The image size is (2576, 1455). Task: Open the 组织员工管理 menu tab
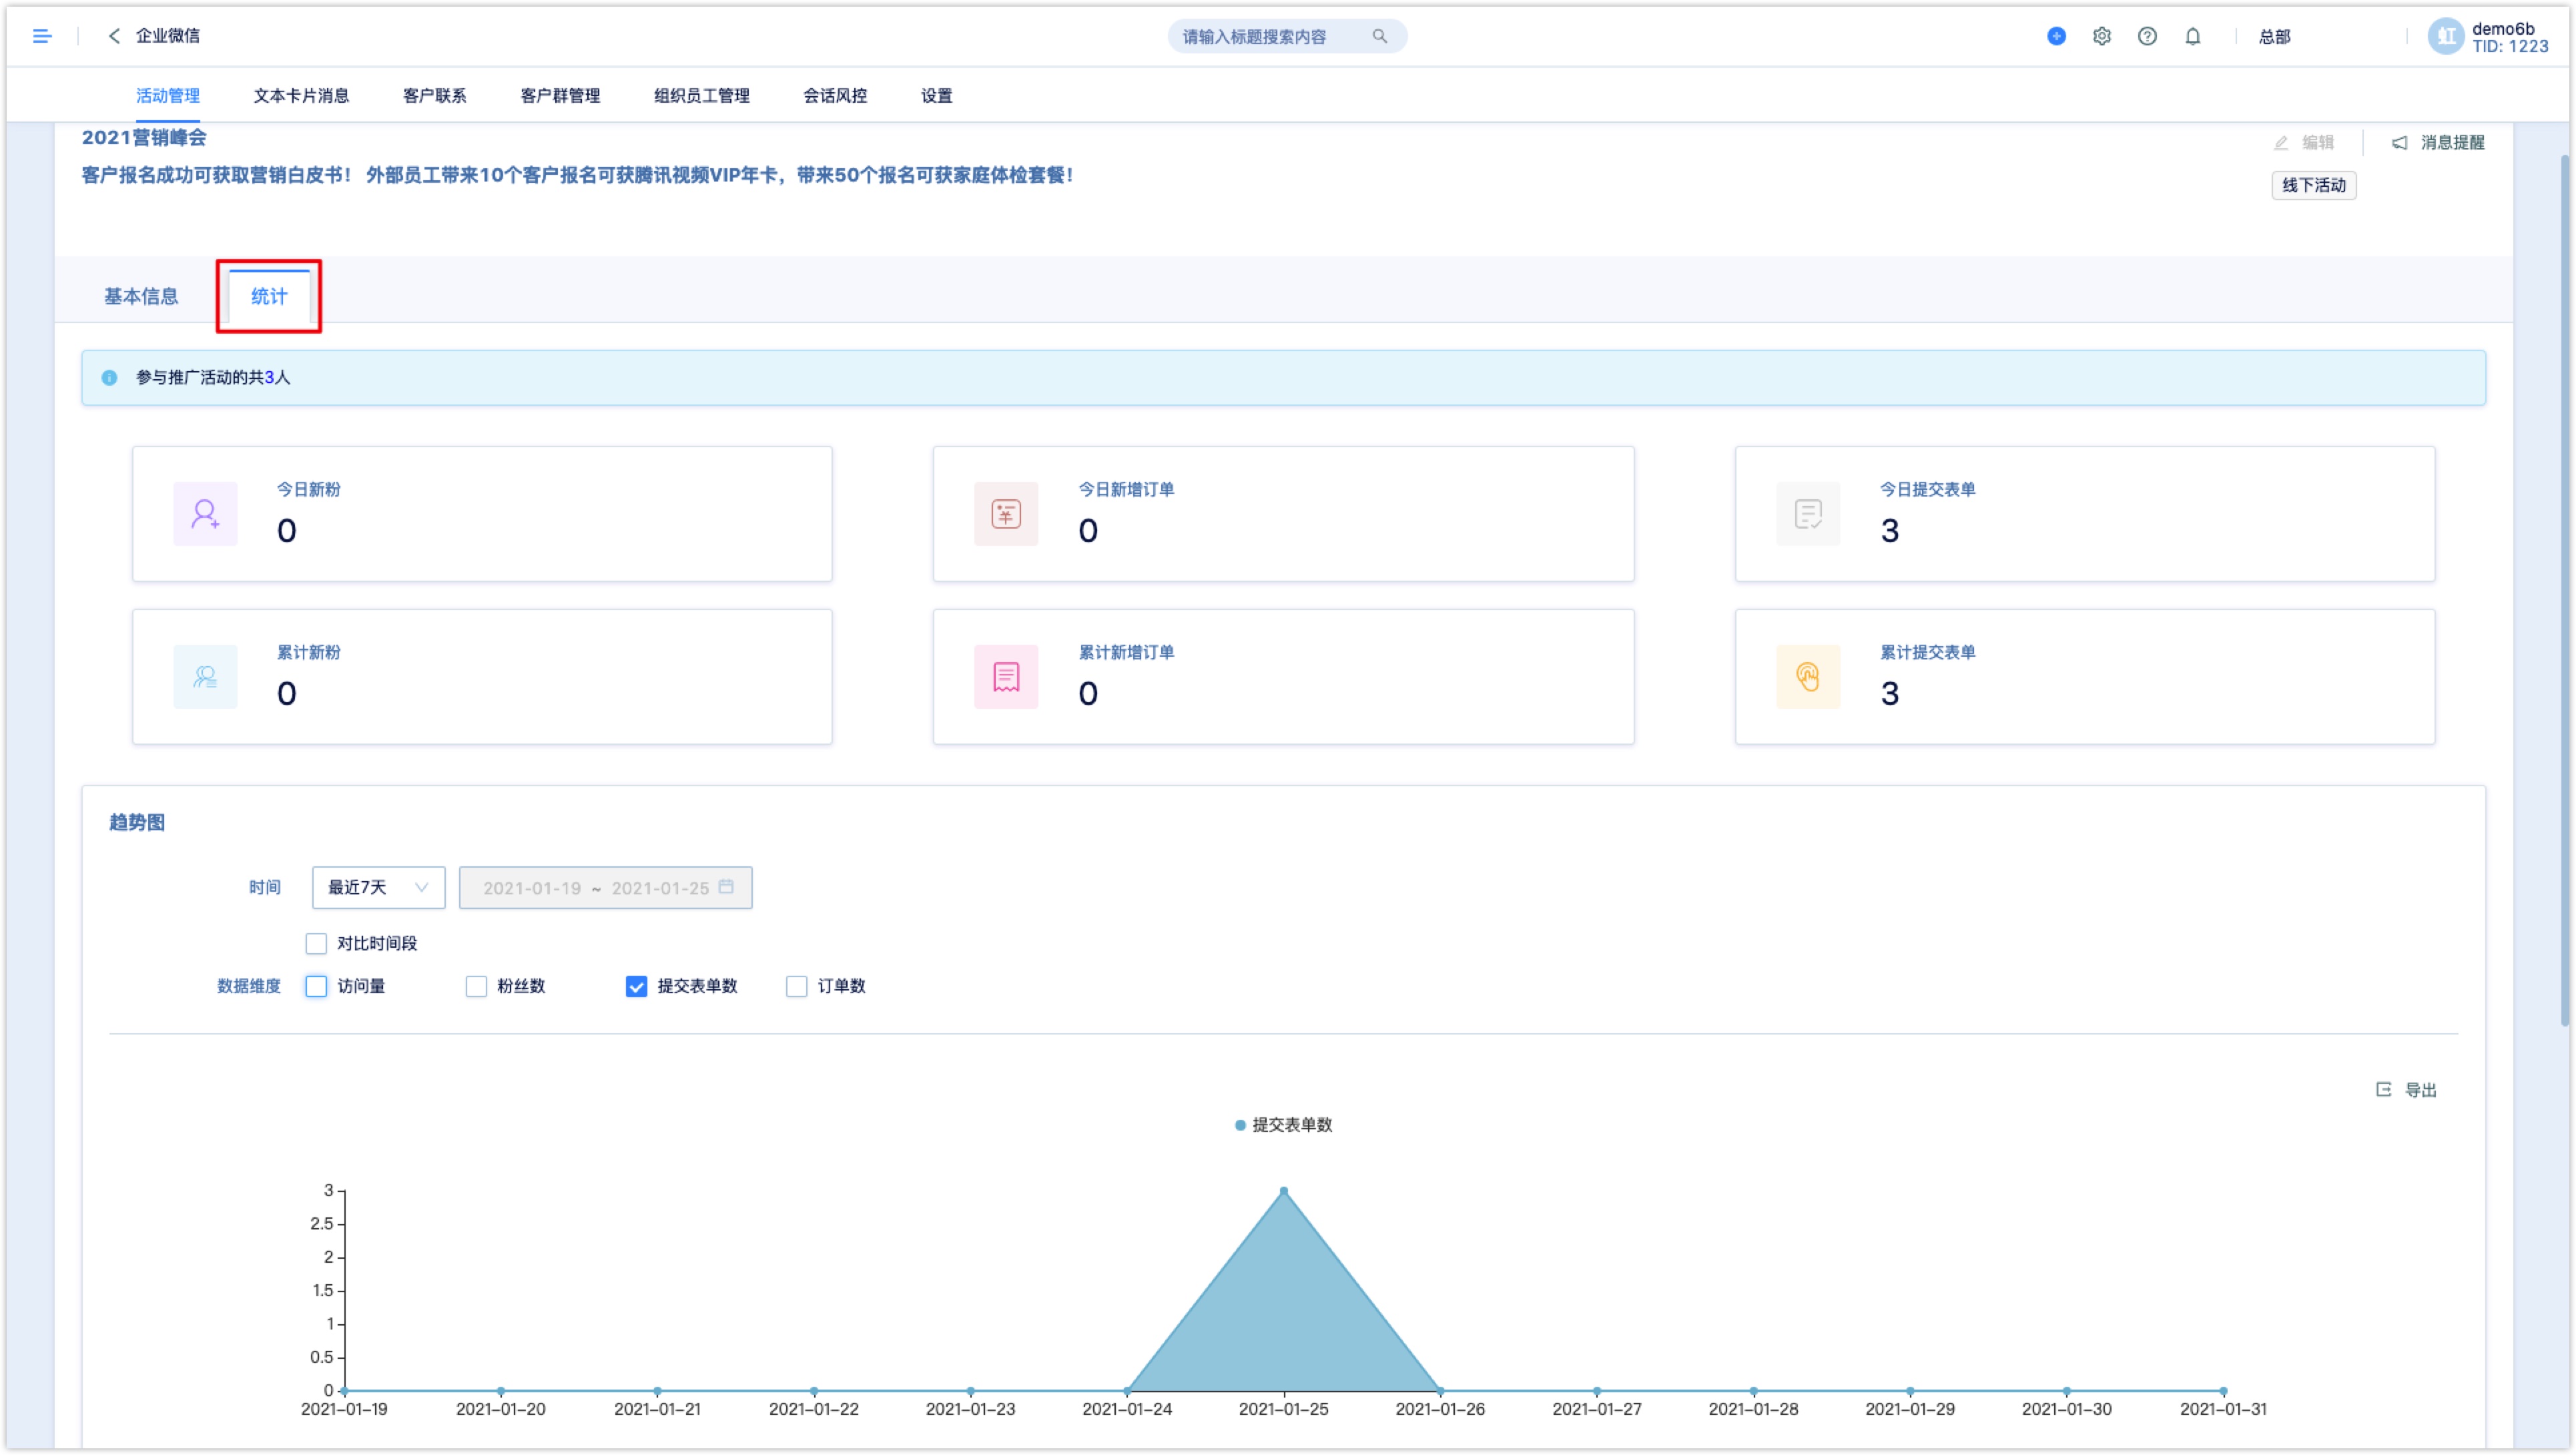coord(702,96)
